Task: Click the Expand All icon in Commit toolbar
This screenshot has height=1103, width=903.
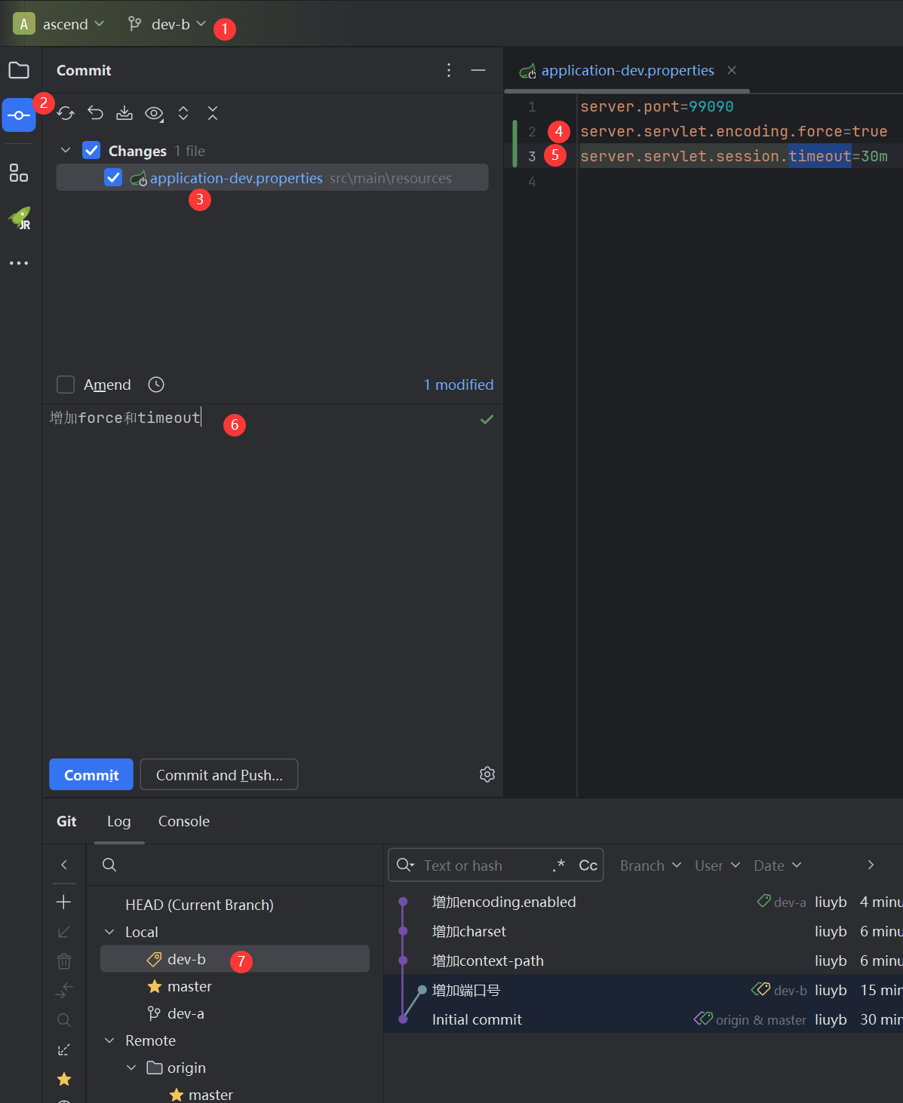Action: 183,113
